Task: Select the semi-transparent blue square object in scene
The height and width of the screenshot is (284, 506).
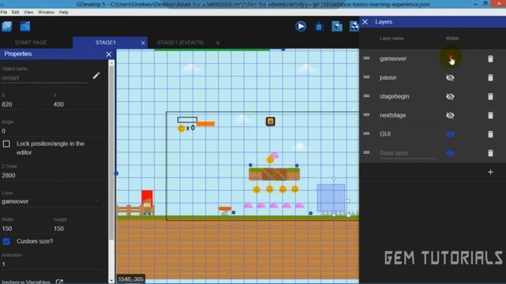Action: (x=330, y=198)
